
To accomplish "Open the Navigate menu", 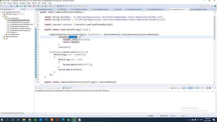I will [22, 3].
